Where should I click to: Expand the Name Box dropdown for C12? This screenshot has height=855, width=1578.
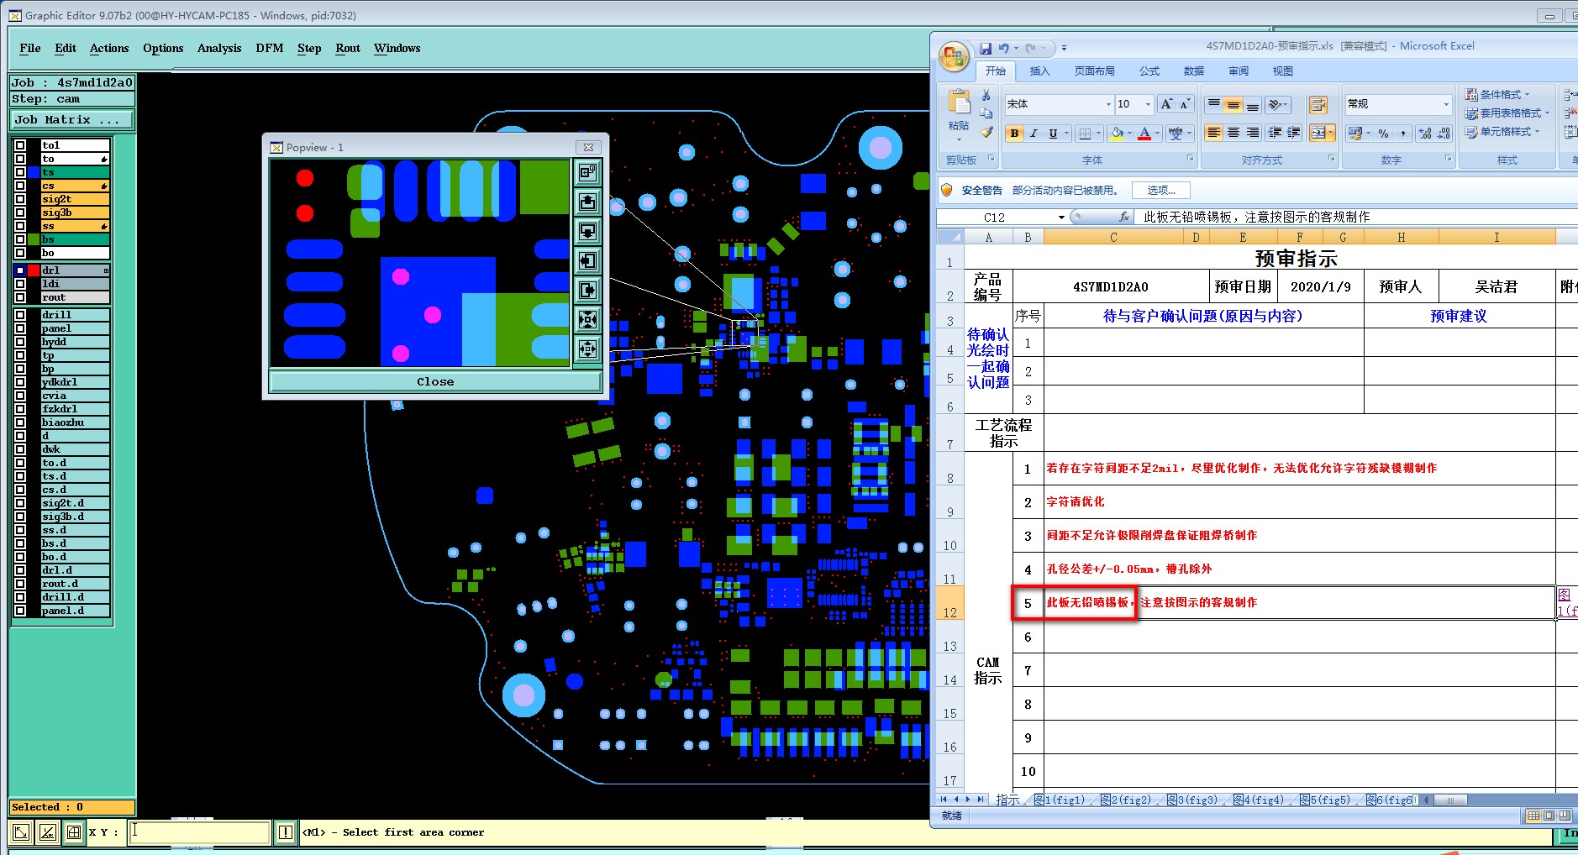(x=1061, y=217)
